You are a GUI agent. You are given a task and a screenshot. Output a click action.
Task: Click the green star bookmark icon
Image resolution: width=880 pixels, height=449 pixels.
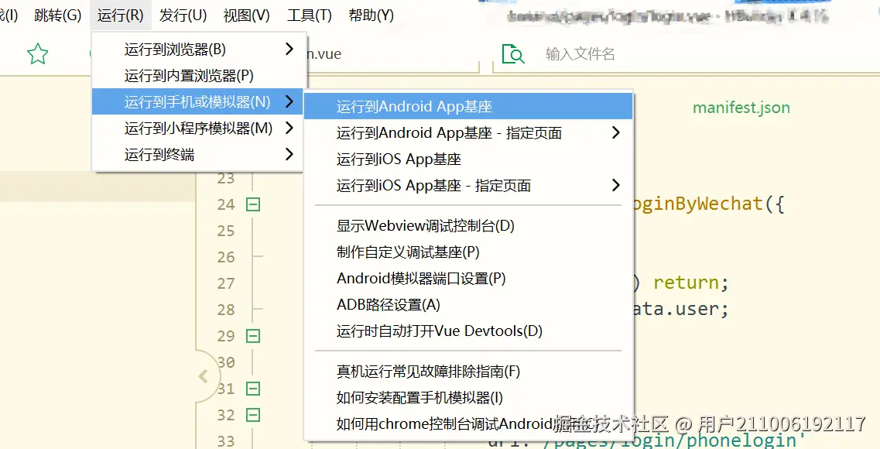[38, 54]
